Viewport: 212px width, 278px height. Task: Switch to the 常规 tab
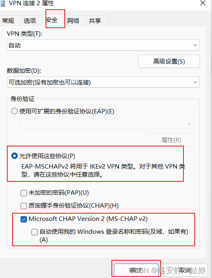coord(8,21)
